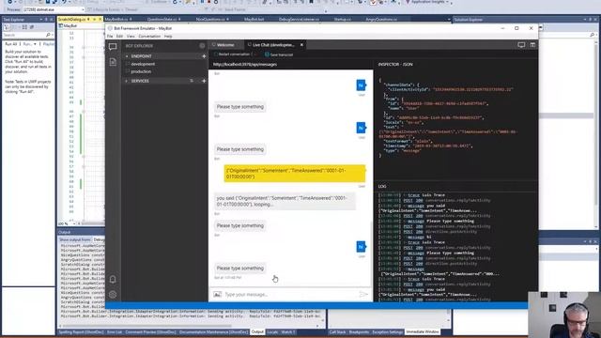Open the Run dropdown in Test Explorer
601x338 pixels.
[29, 44]
